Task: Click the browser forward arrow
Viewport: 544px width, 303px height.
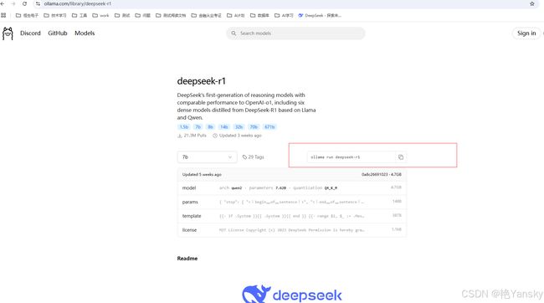Action: coord(13,4)
